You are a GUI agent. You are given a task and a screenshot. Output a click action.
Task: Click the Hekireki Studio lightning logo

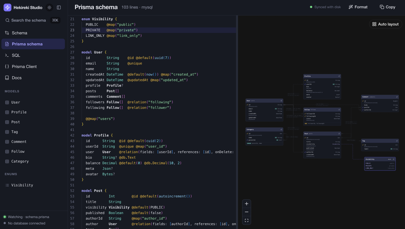click(x=7, y=8)
